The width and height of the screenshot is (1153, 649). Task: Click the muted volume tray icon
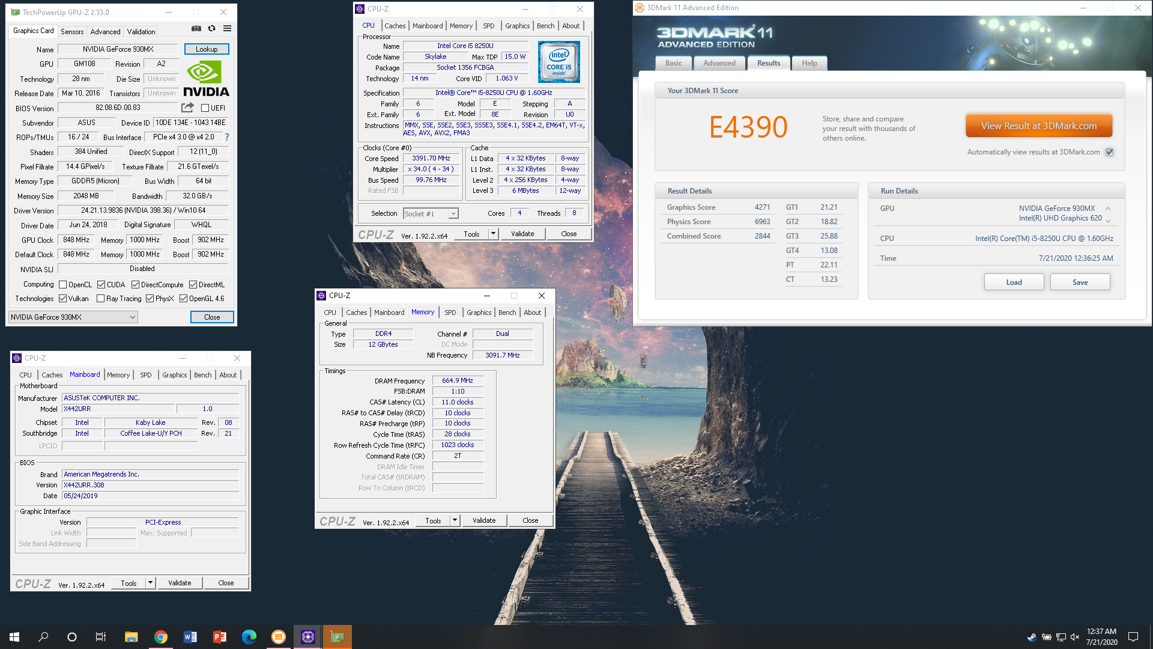point(1075,637)
